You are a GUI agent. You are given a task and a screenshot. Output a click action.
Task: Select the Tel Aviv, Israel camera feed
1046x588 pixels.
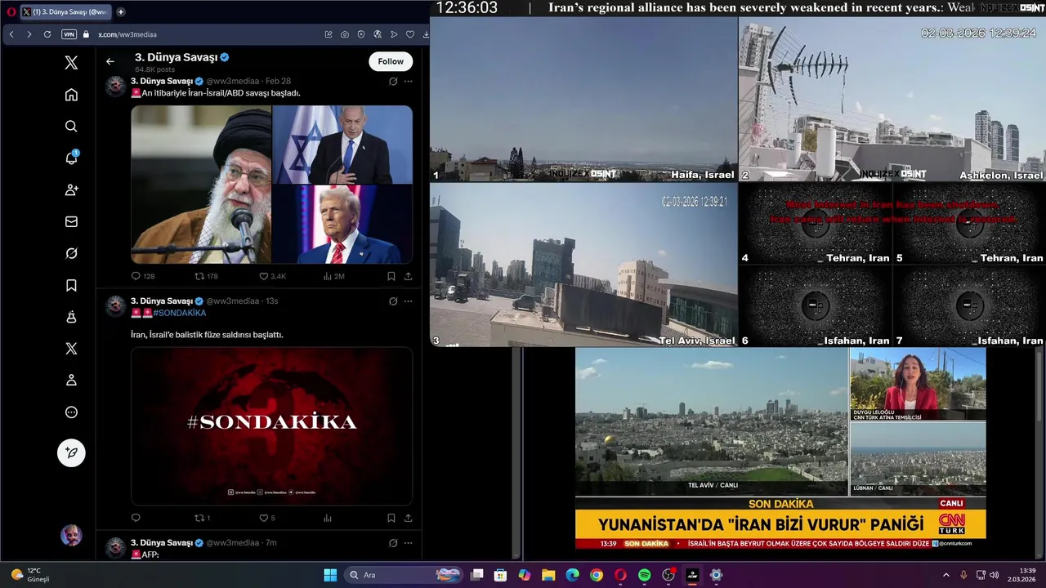(x=583, y=265)
